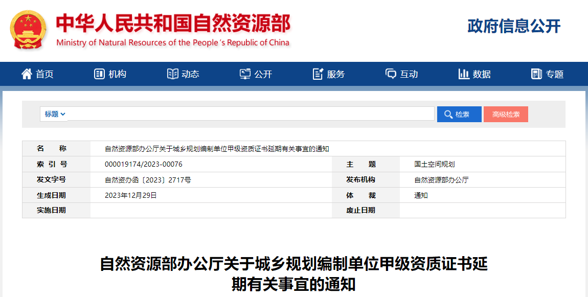Click the home icon beside 首页
588x297 pixels.
pyautogui.click(x=27, y=74)
